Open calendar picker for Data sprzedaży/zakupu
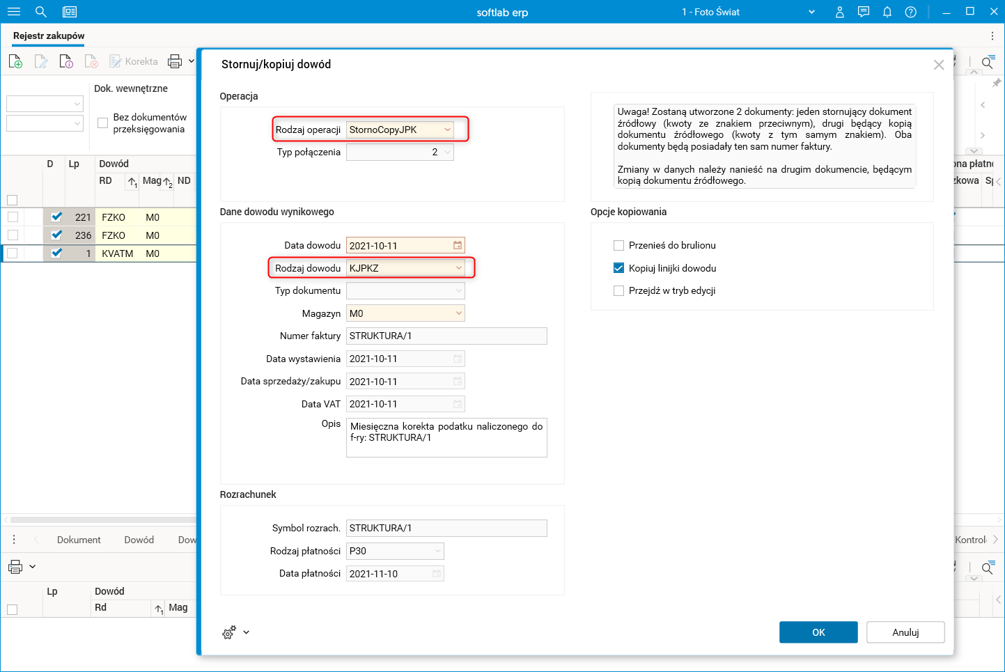1005x672 pixels. pos(458,382)
